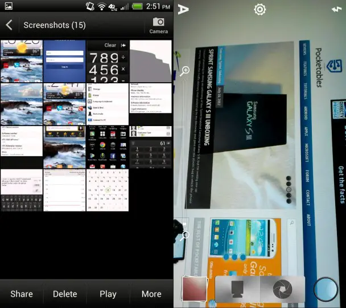Viewport: 346px width, 308px height.
Task: Open the software number info thumbnail
Action: coord(22,147)
